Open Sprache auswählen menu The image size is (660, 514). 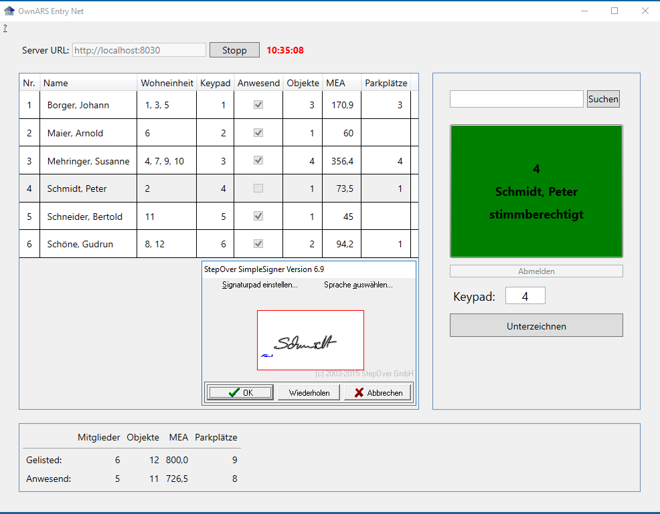click(x=358, y=285)
